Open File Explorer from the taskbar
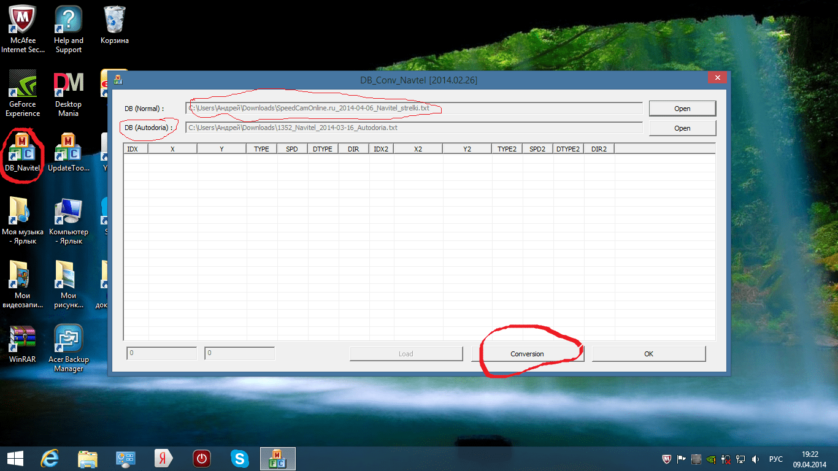Screen dimensions: 838x471 [x=87, y=458]
